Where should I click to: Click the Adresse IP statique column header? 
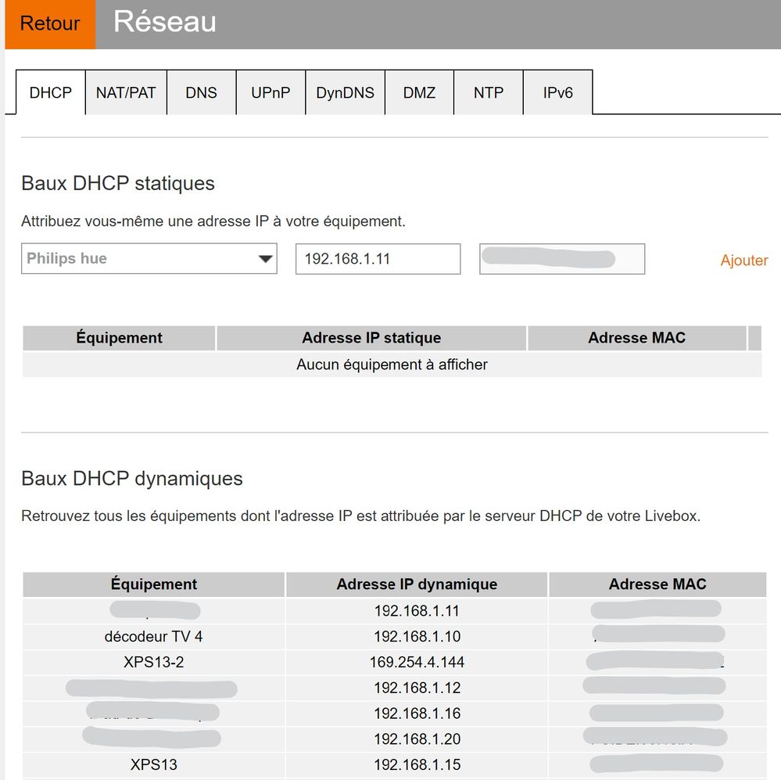tap(371, 338)
